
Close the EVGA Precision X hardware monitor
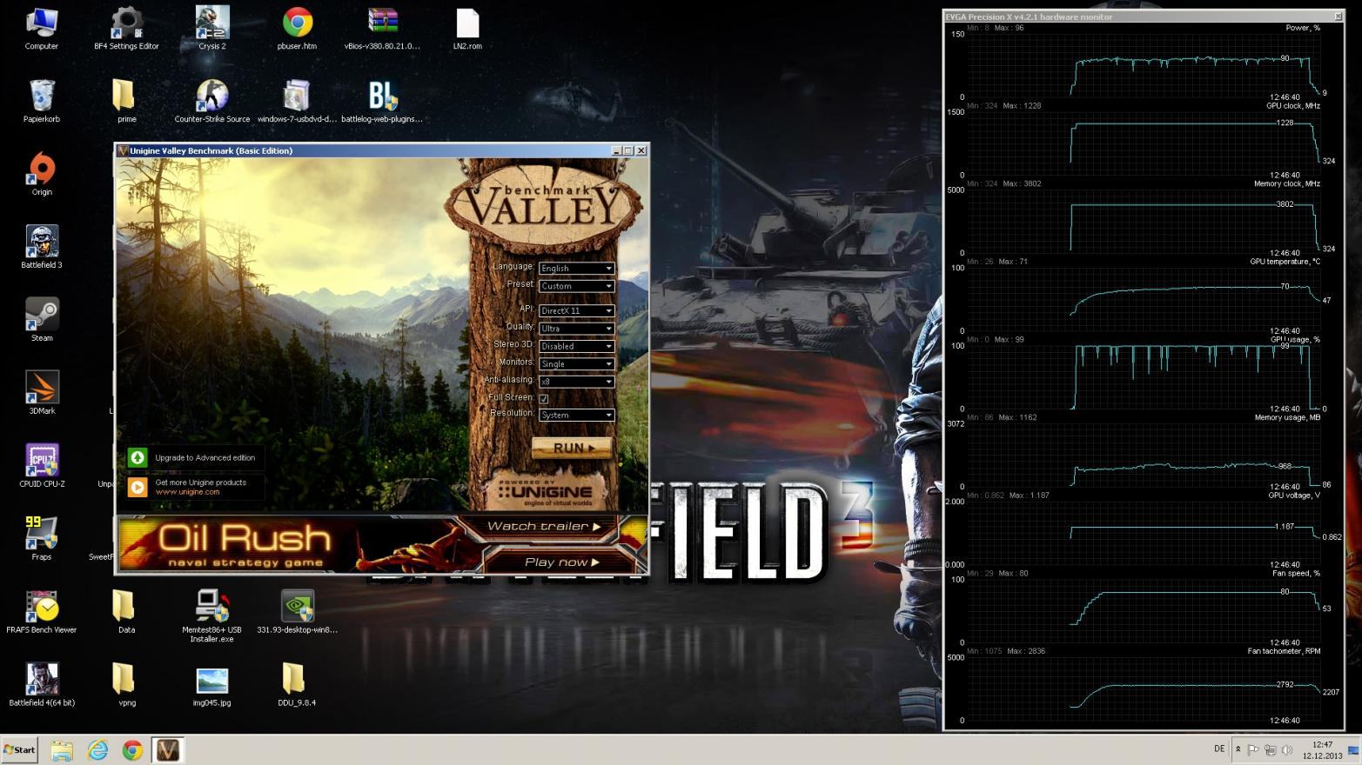[1338, 17]
